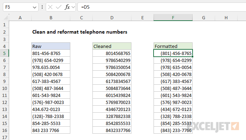The image size is (246, 140).
Task: Select row 1 header
Action: 4,25
